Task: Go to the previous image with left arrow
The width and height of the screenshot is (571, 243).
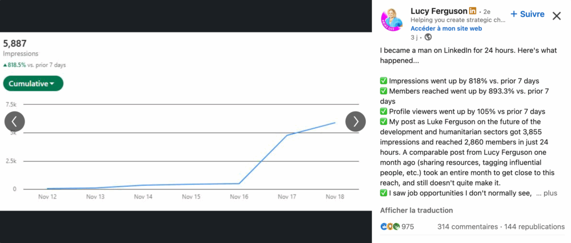Action: 14,122
